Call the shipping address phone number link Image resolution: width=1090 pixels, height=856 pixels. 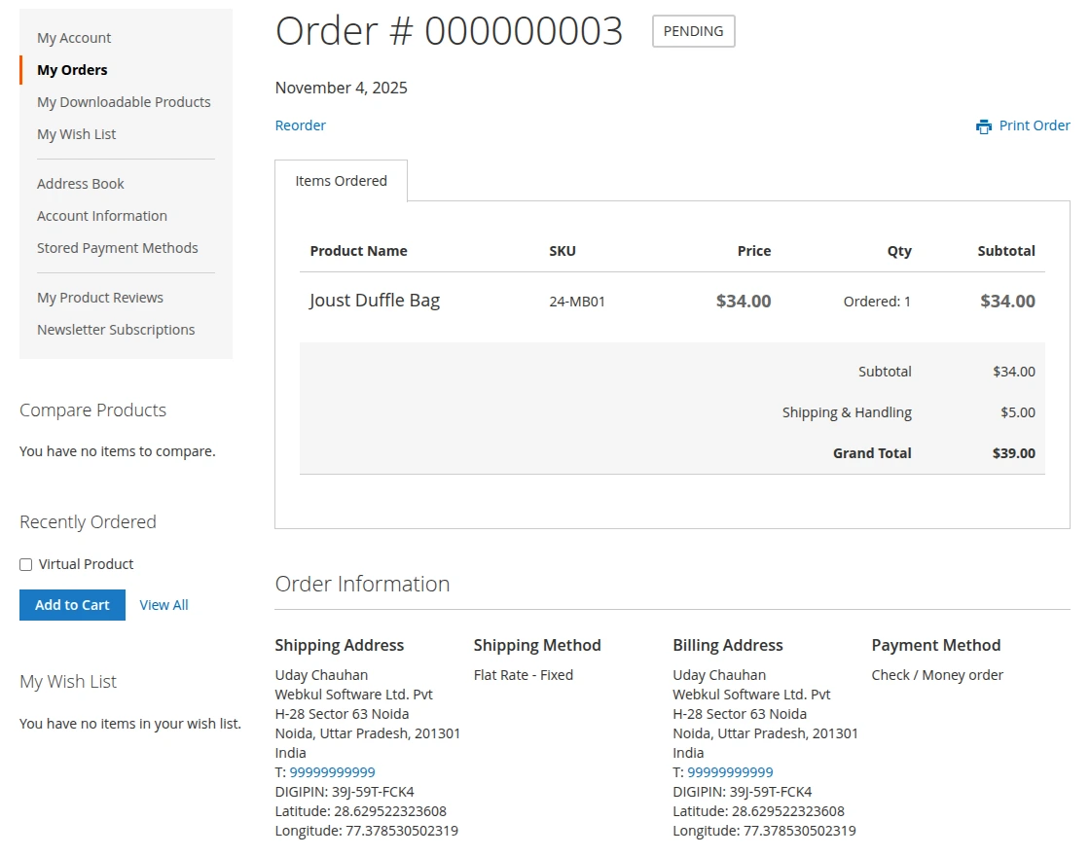click(x=332, y=771)
